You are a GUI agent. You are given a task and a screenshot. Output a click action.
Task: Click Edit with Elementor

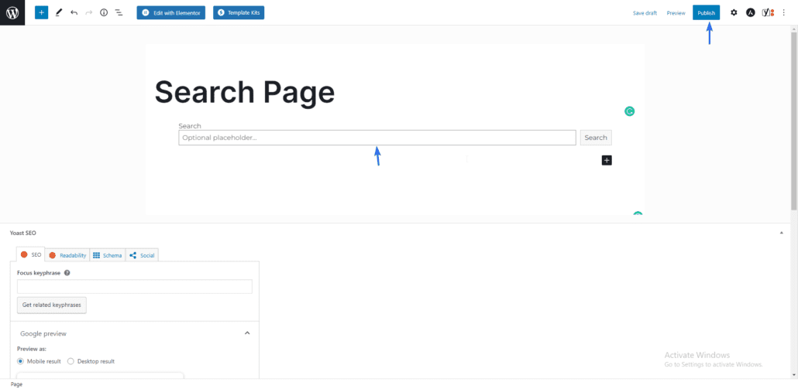171,12
